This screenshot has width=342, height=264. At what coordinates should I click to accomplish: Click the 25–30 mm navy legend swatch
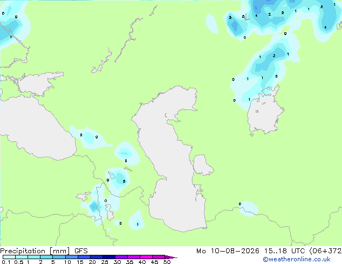[x=108, y=257]
